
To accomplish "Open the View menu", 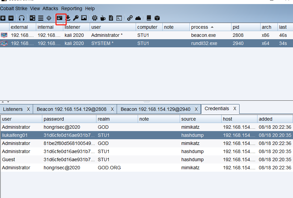I will pos(35,8).
